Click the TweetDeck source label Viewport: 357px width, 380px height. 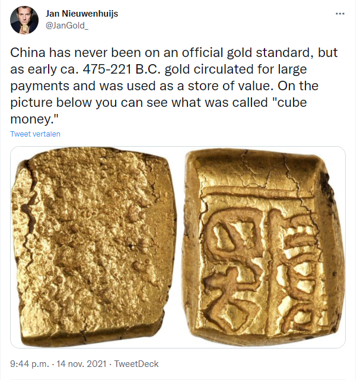pos(136,364)
